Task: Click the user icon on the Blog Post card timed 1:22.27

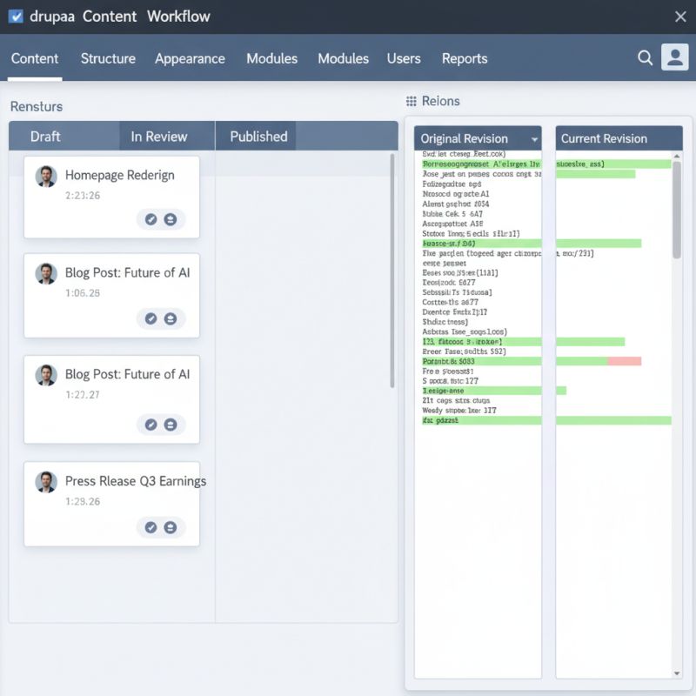Action: pyautogui.click(x=171, y=425)
